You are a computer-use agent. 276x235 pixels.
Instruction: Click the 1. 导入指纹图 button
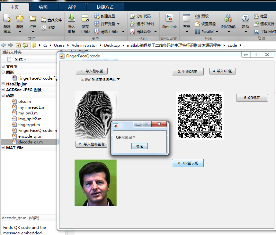coord(92,71)
